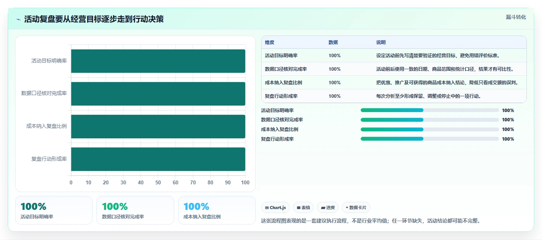Click the x-axis tick label 0
Screen dimensions: 542x240
click(71, 182)
